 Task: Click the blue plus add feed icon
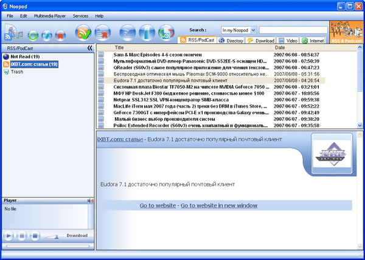[47, 36]
